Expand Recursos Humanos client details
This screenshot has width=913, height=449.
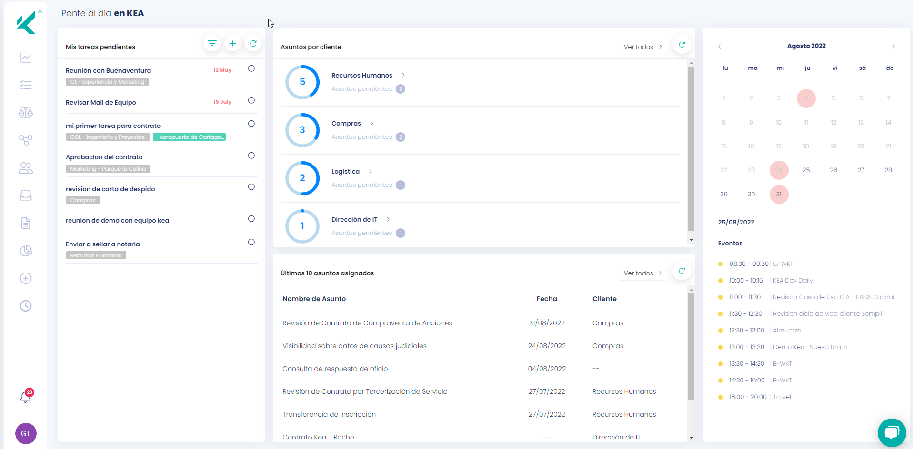click(x=403, y=75)
